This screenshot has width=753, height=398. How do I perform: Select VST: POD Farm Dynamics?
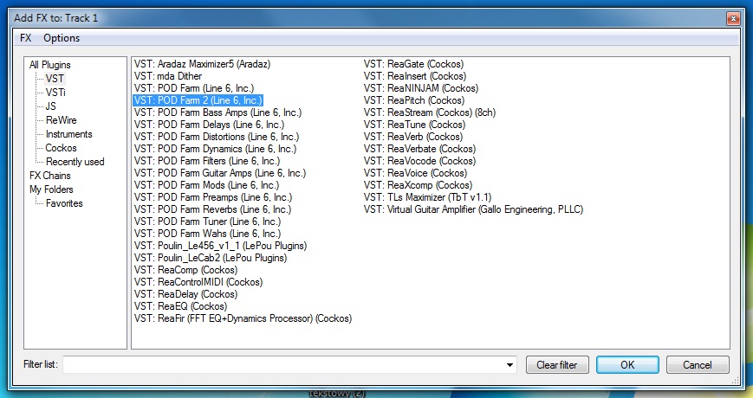click(215, 149)
